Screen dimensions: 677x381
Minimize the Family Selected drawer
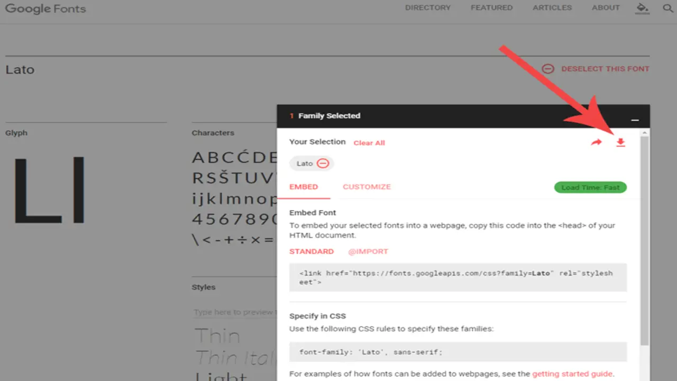click(x=635, y=120)
